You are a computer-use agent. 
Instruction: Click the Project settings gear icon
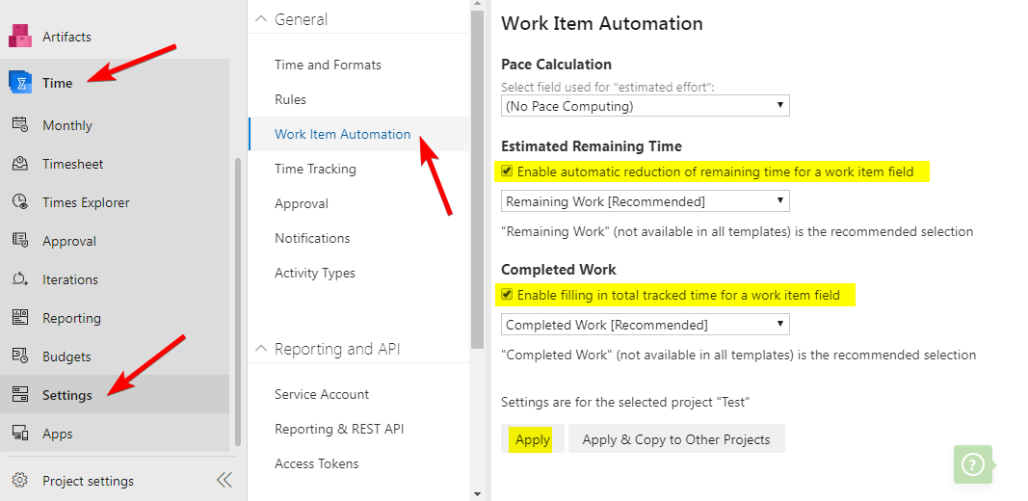[x=20, y=481]
